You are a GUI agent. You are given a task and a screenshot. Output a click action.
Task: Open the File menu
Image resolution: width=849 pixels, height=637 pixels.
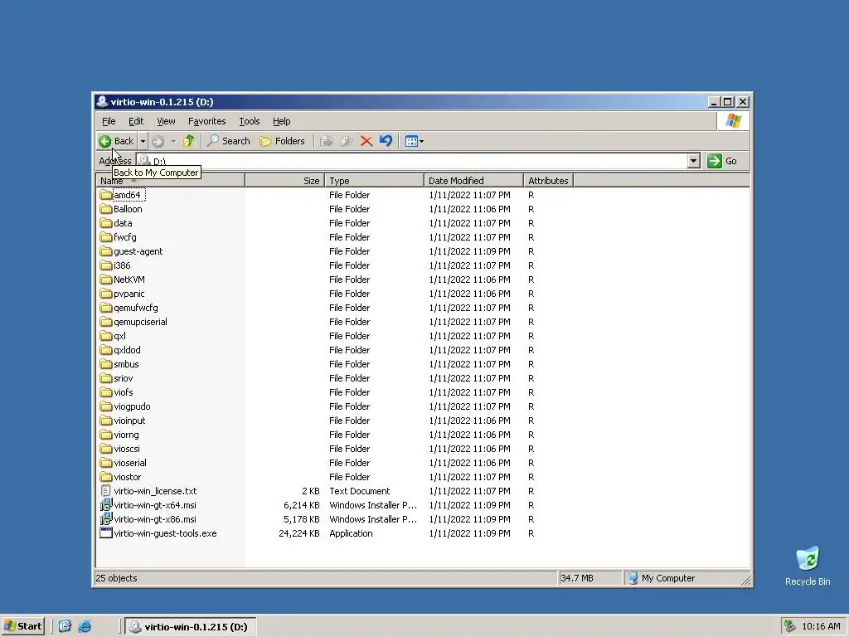pyautogui.click(x=109, y=121)
